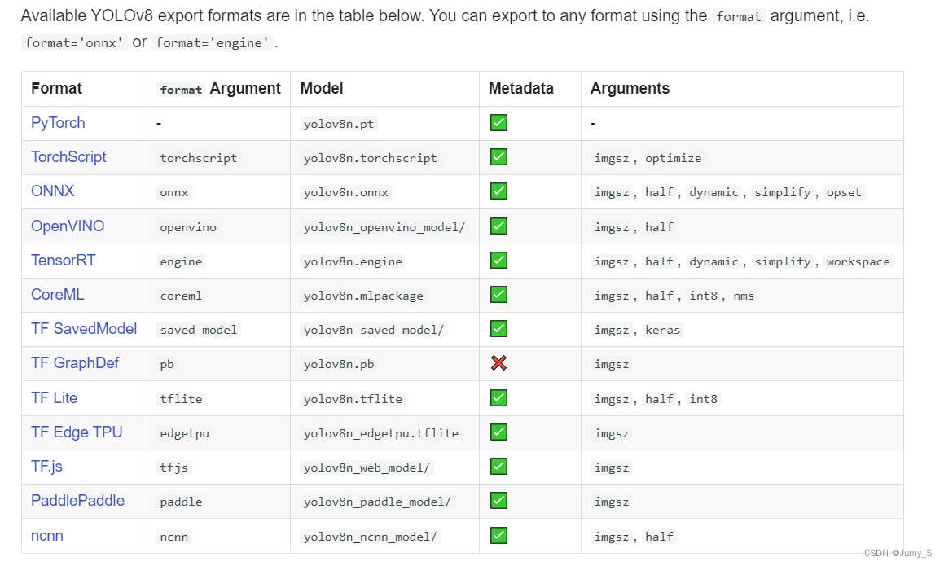The height and width of the screenshot is (566, 944).
Task: Select the 'engine' format argument in the TensorRT row
Action: 181,262
